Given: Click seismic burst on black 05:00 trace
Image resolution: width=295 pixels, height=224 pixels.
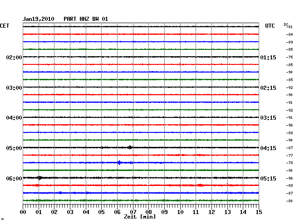Looking at the screenshot, I should 130,147.
